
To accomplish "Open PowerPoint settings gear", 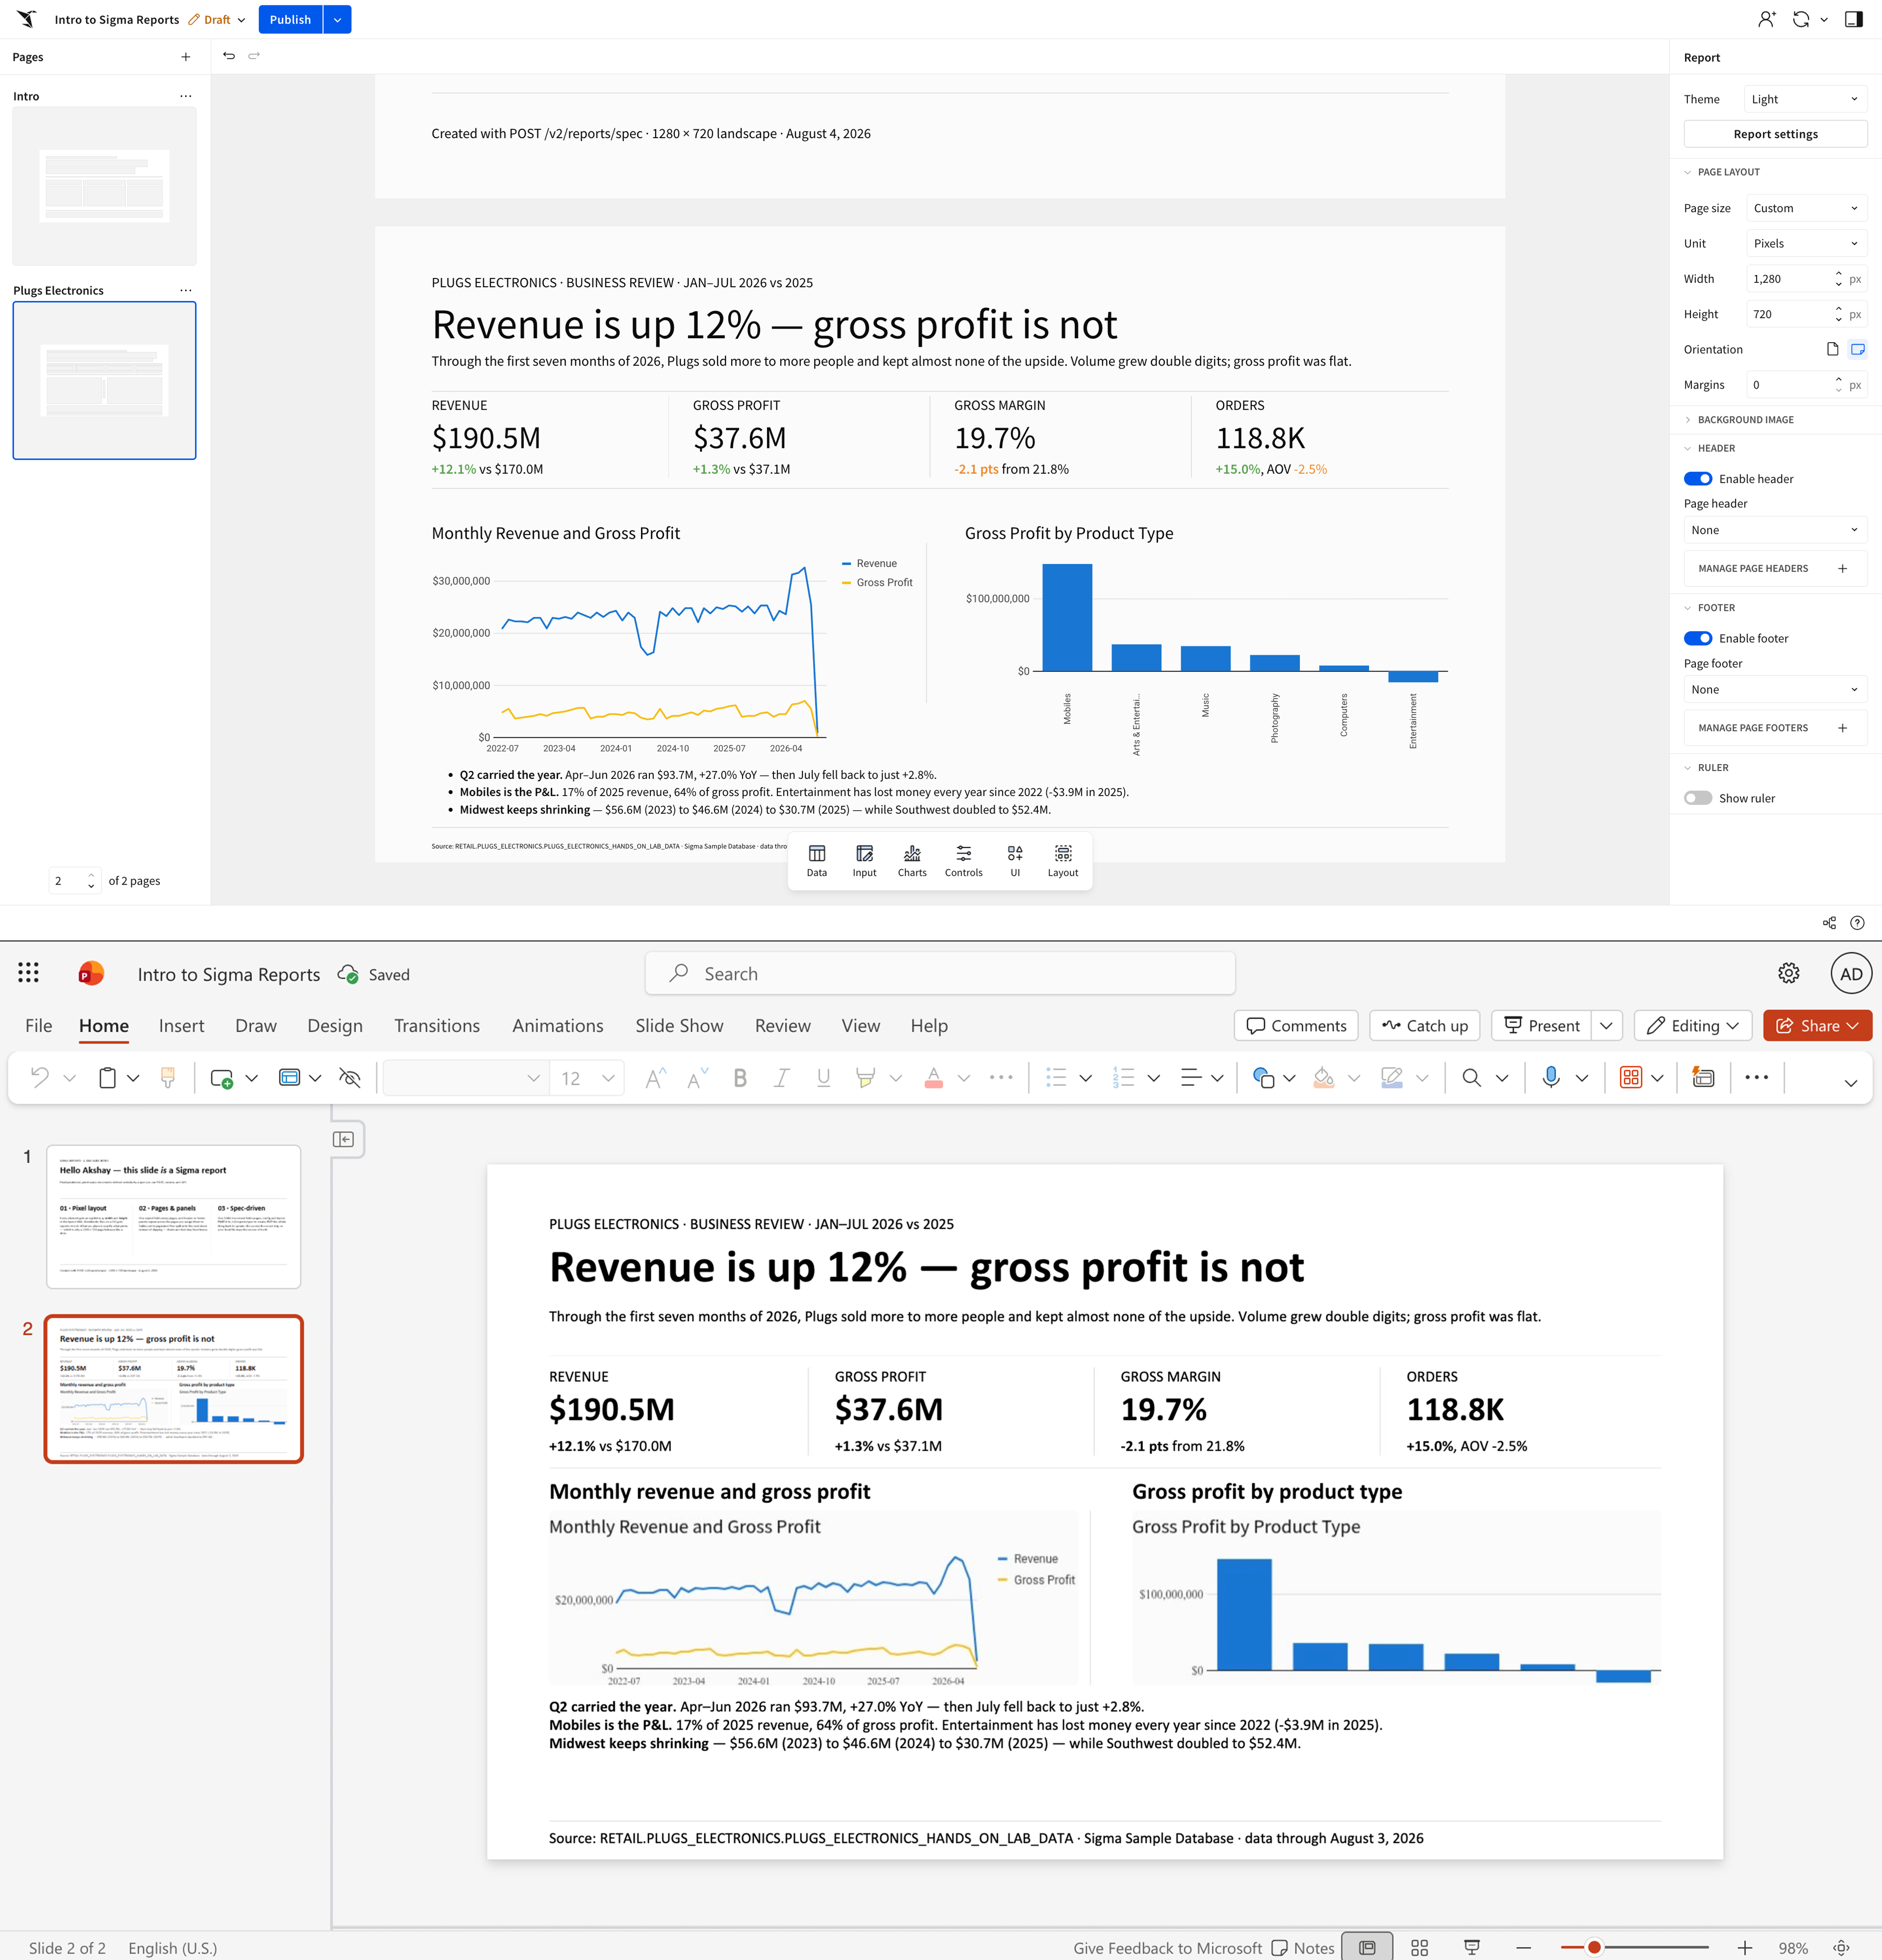I will (x=1789, y=973).
